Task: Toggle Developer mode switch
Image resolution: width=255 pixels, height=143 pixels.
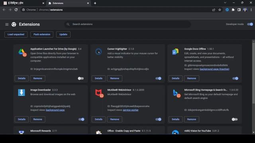Action: (250, 24)
